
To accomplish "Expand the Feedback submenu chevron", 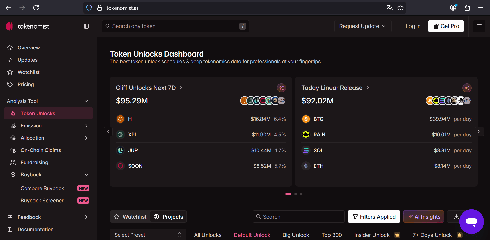I will tap(86, 217).
